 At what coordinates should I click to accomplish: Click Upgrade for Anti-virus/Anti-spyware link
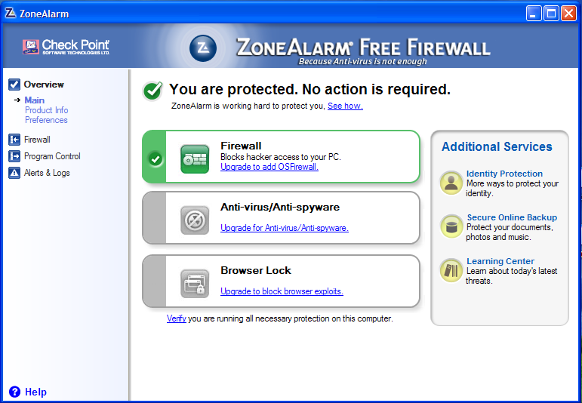click(285, 228)
